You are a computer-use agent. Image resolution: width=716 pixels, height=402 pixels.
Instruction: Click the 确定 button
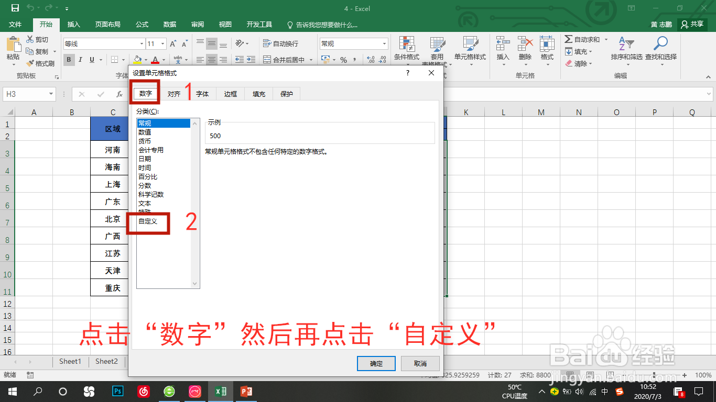click(x=376, y=363)
